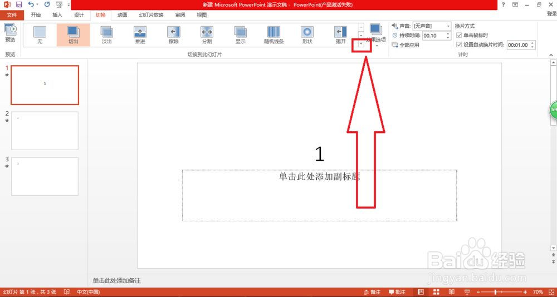This screenshot has width=557, height=297.
Task: Switch to Normal view icon
Action: (x=421, y=292)
